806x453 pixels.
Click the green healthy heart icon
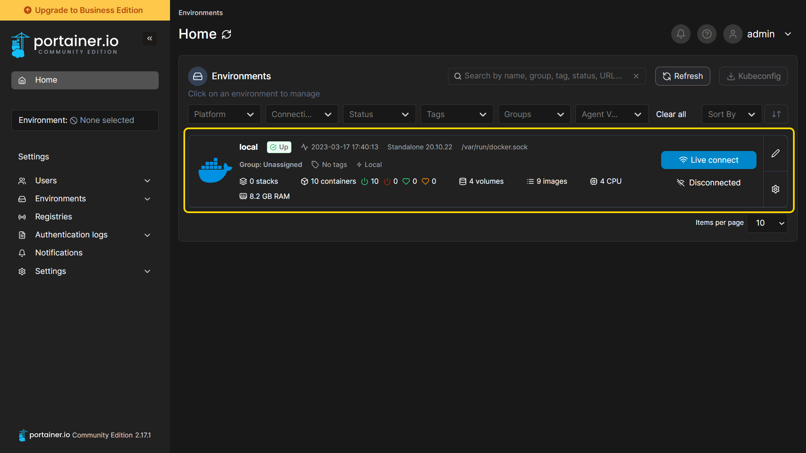[x=406, y=182]
